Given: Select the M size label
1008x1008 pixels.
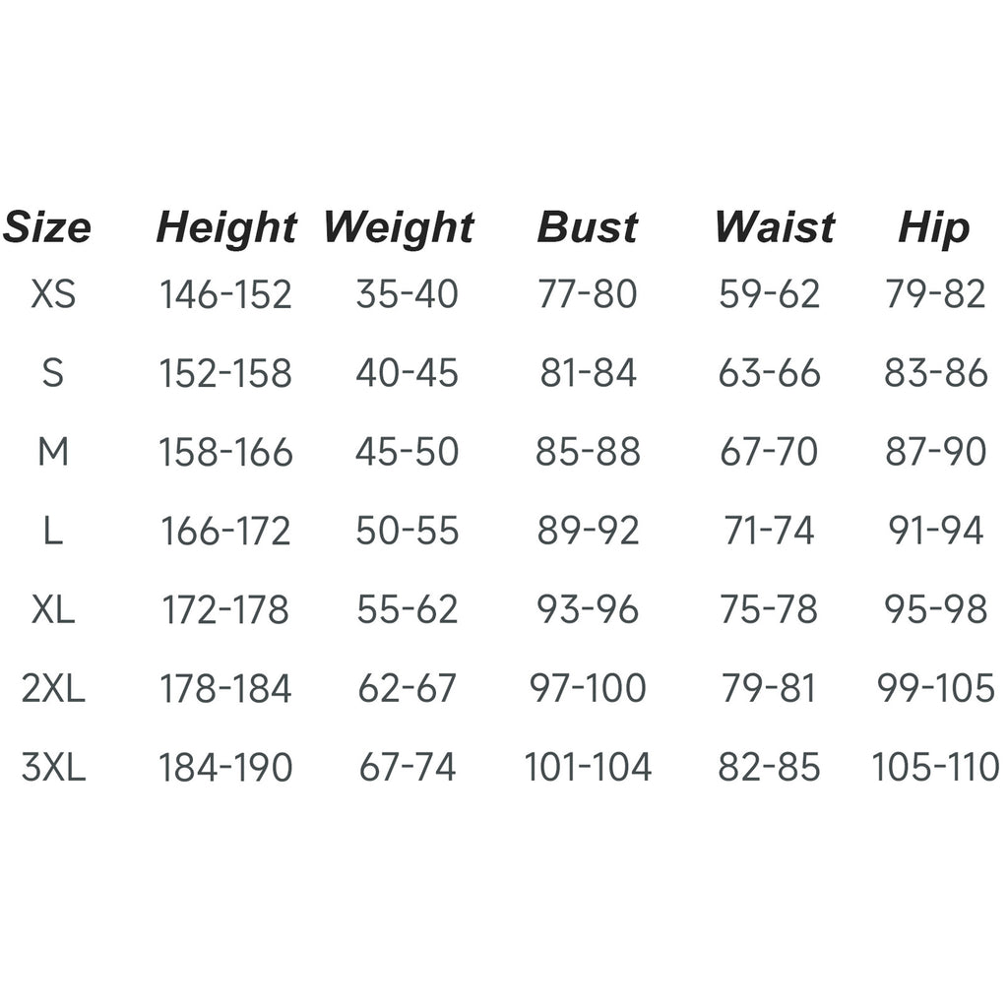Looking at the screenshot, I should [53, 452].
